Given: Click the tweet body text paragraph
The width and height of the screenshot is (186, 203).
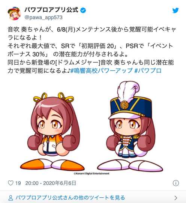Looking at the screenshot, I should [92, 50].
